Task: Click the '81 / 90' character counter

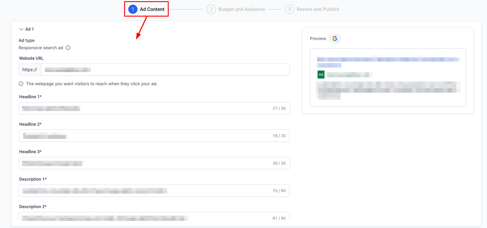Action: [279, 218]
